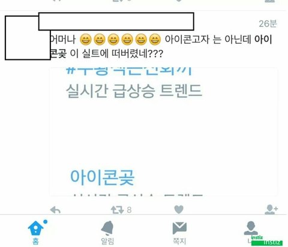Open the author's redacted profile picture
The height and width of the screenshot is (247, 288).
[x=28, y=38]
